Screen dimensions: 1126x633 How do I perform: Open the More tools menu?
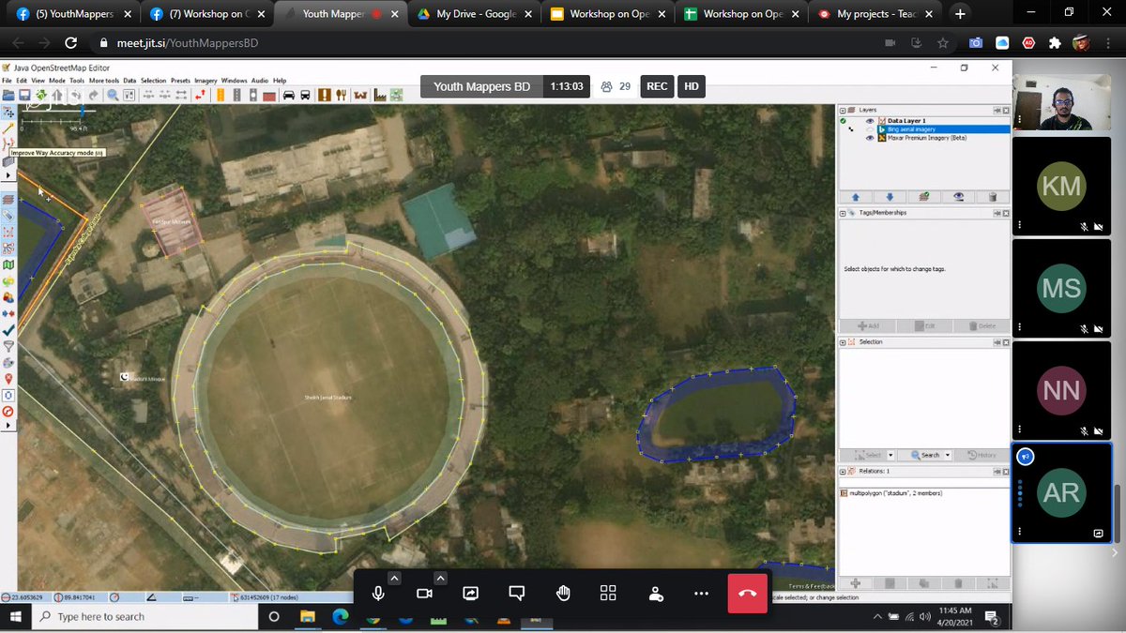pos(104,81)
